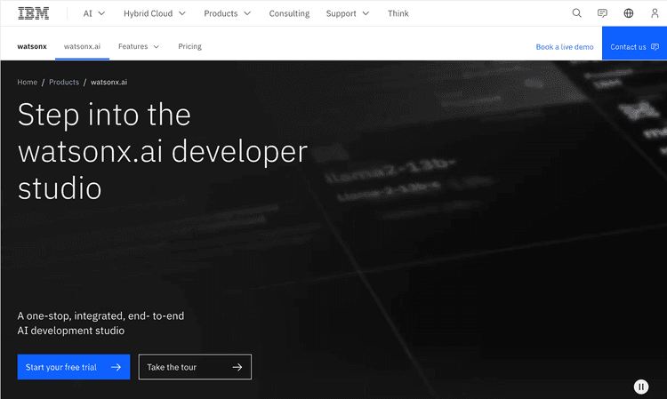Screen dimensions: 667x399
Task: Expand the Features dropdown
Action: (139, 46)
